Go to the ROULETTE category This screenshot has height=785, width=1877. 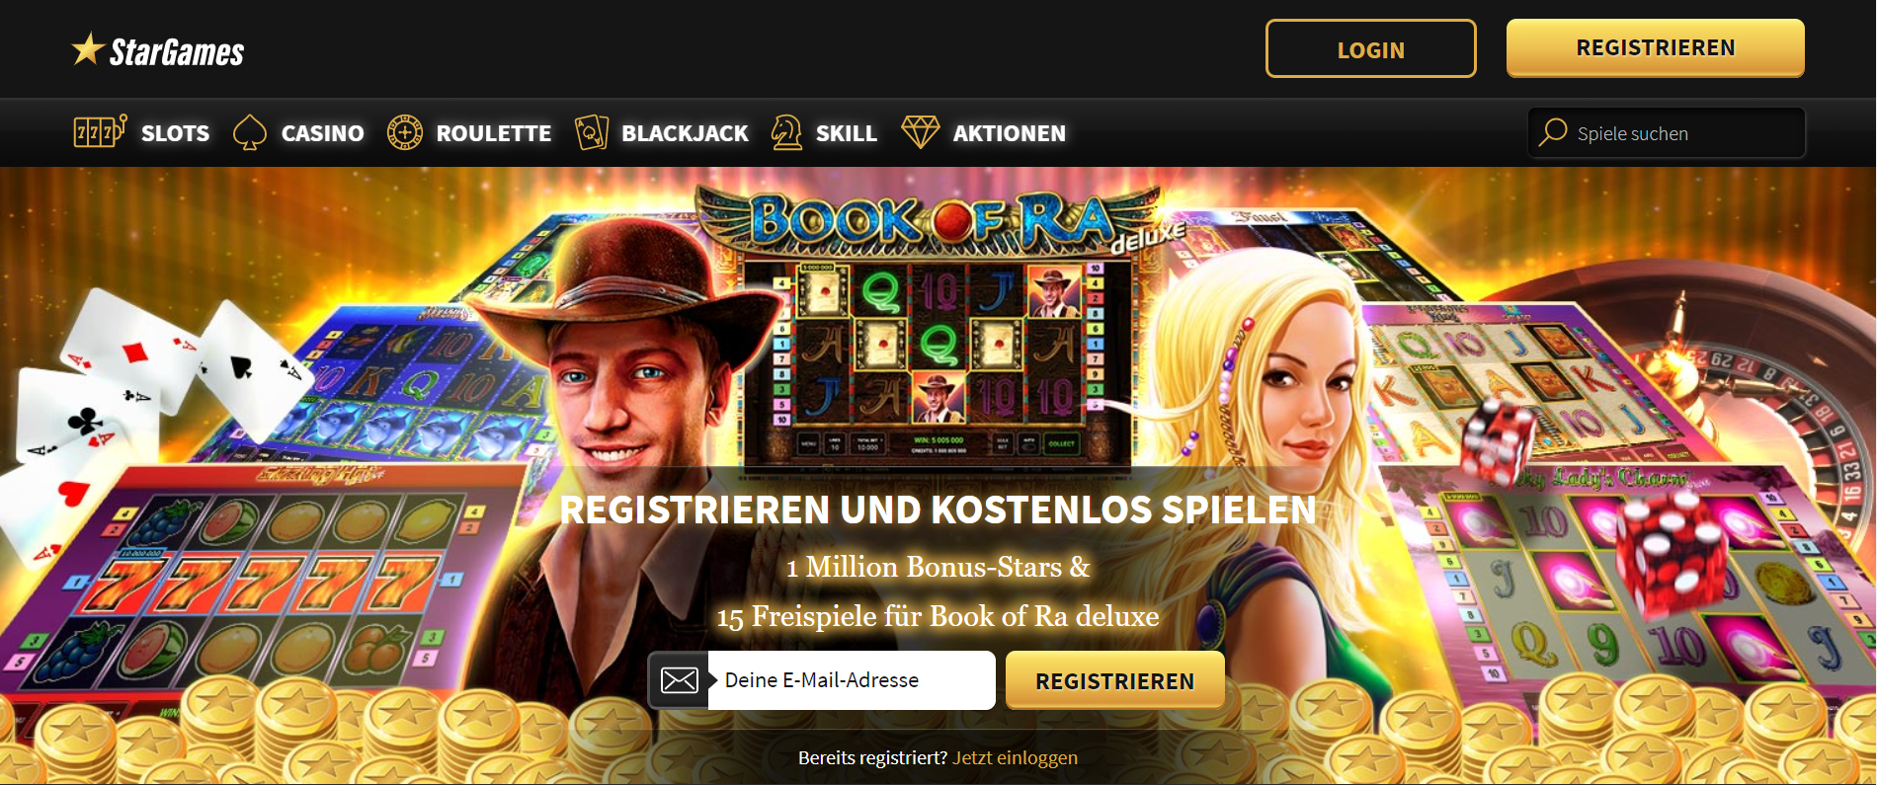pyautogui.click(x=494, y=133)
